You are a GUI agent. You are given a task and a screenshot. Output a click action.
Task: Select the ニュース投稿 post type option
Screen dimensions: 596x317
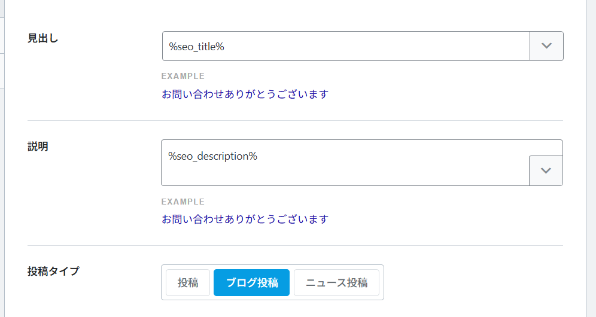click(336, 283)
